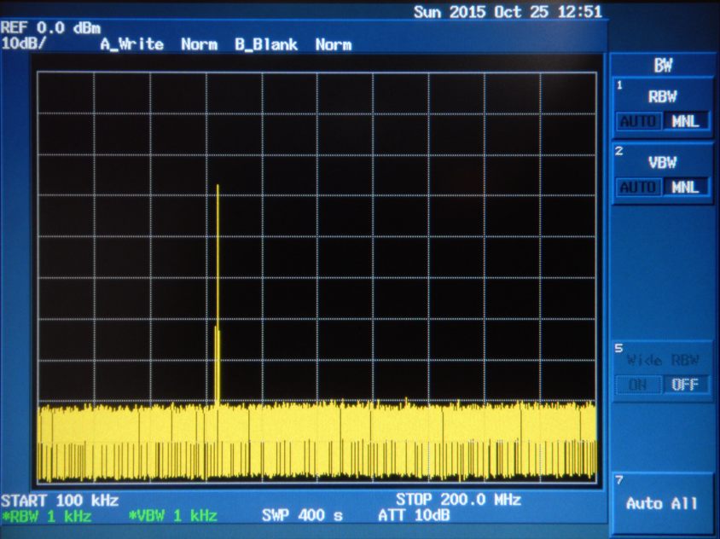Click the REF 0.0 dBm readout

click(50, 28)
